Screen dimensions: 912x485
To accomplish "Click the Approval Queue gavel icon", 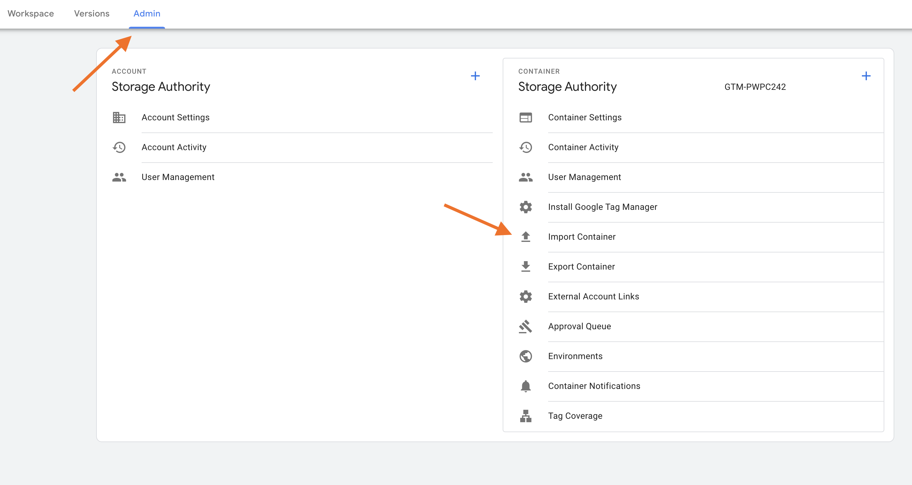I will click(525, 326).
